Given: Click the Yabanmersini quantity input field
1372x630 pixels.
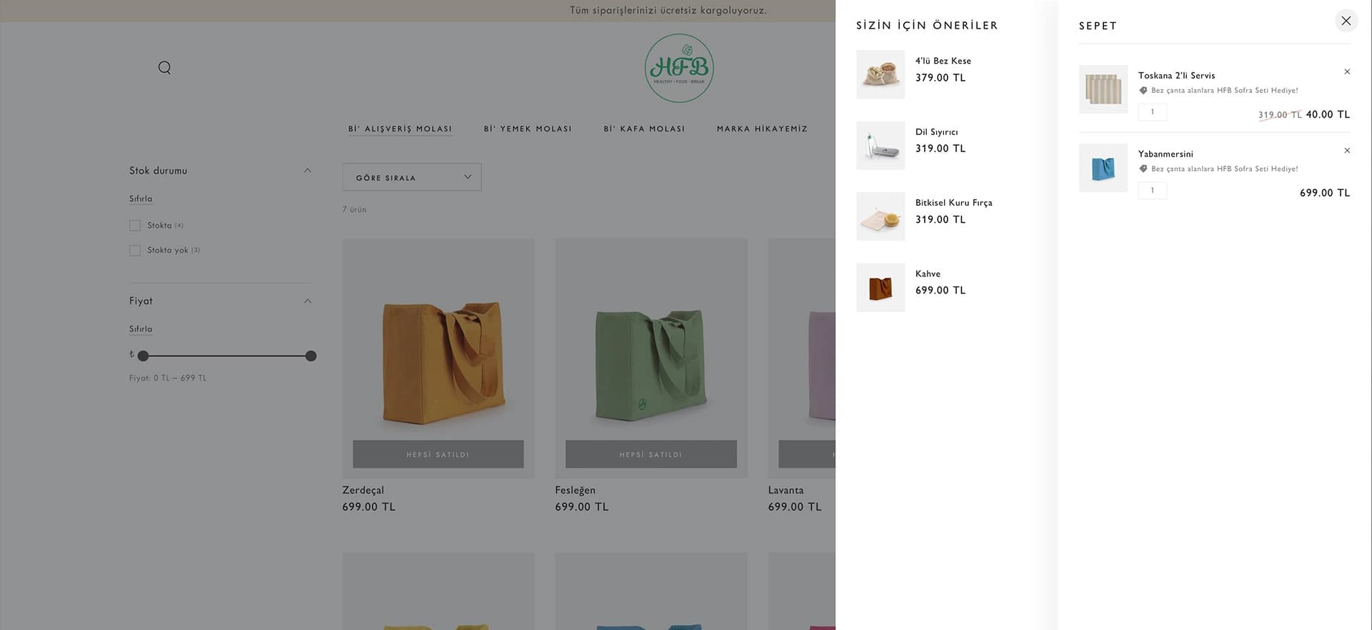Looking at the screenshot, I should pos(1153,191).
